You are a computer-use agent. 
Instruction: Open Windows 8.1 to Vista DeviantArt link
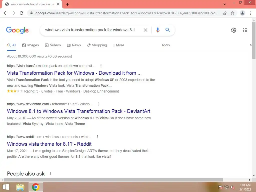coord(79,111)
